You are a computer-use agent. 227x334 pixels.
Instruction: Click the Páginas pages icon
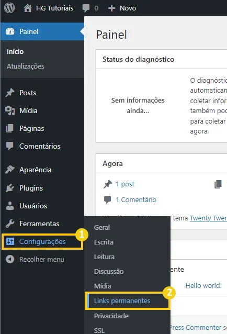pos(10,128)
